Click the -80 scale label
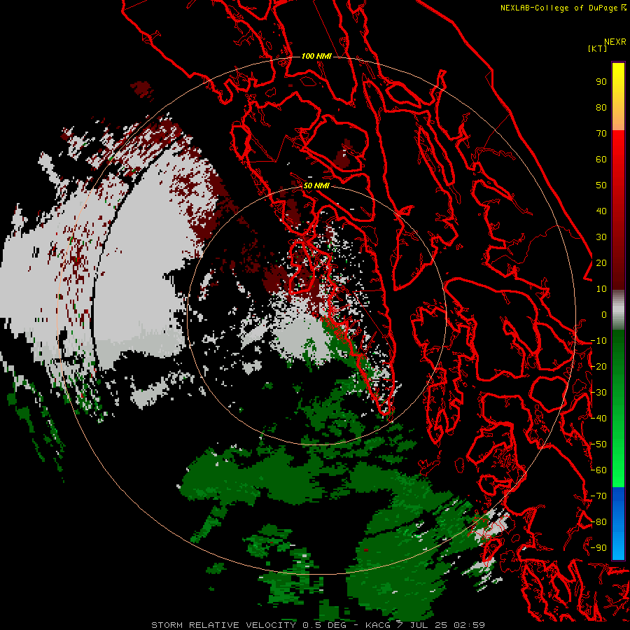 tap(598, 522)
